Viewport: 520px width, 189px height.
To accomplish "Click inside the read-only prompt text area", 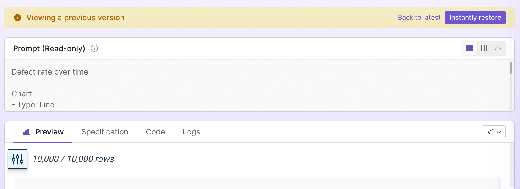I will tap(257, 85).
